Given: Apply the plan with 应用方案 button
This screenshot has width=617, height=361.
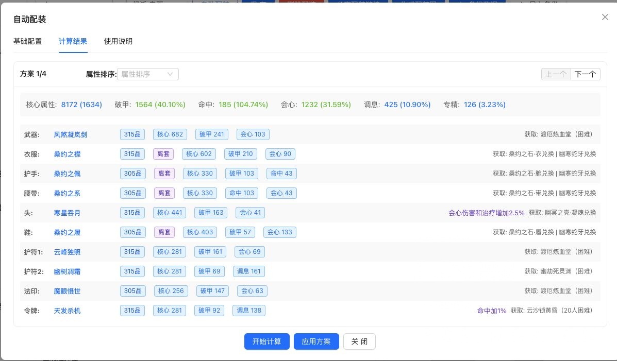Looking at the screenshot, I should coord(316,341).
